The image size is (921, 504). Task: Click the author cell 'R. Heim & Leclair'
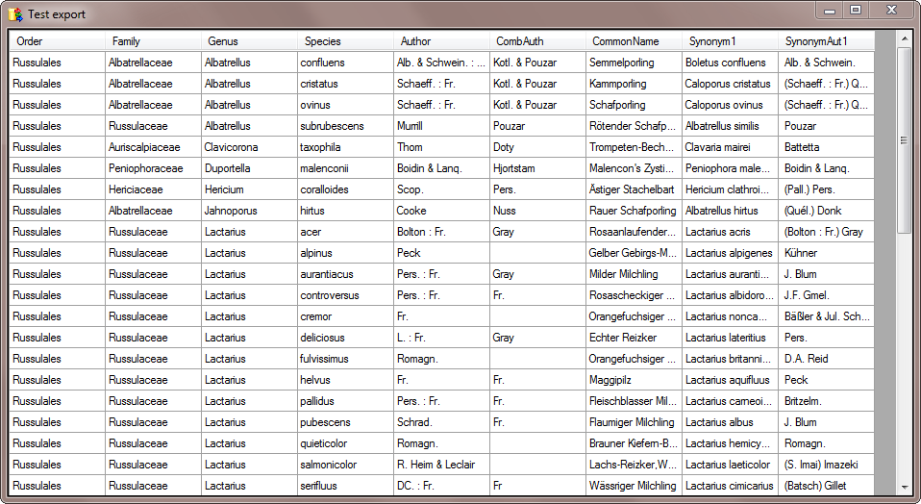pyautogui.click(x=441, y=465)
